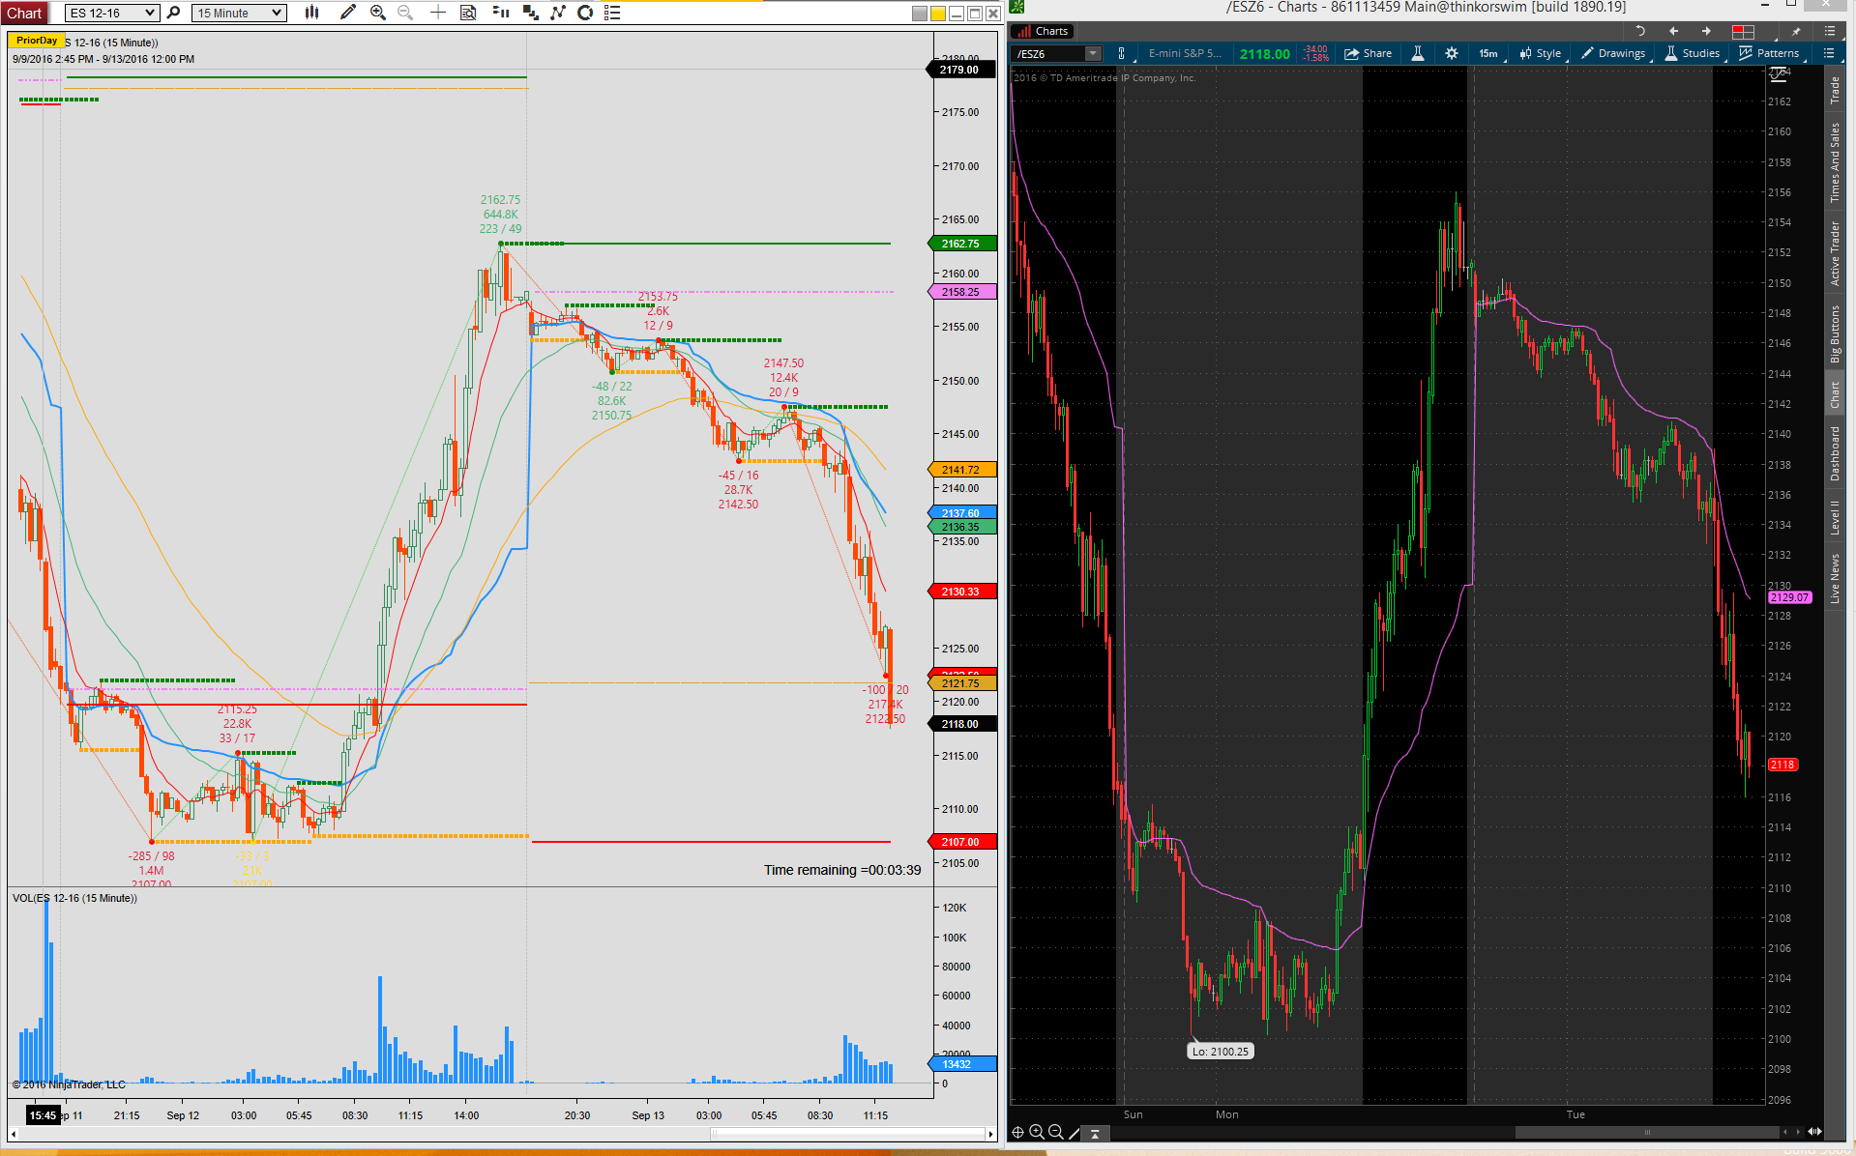This screenshot has width=1856, height=1156.
Task: Toggle the Chart side tab
Action: (1835, 394)
